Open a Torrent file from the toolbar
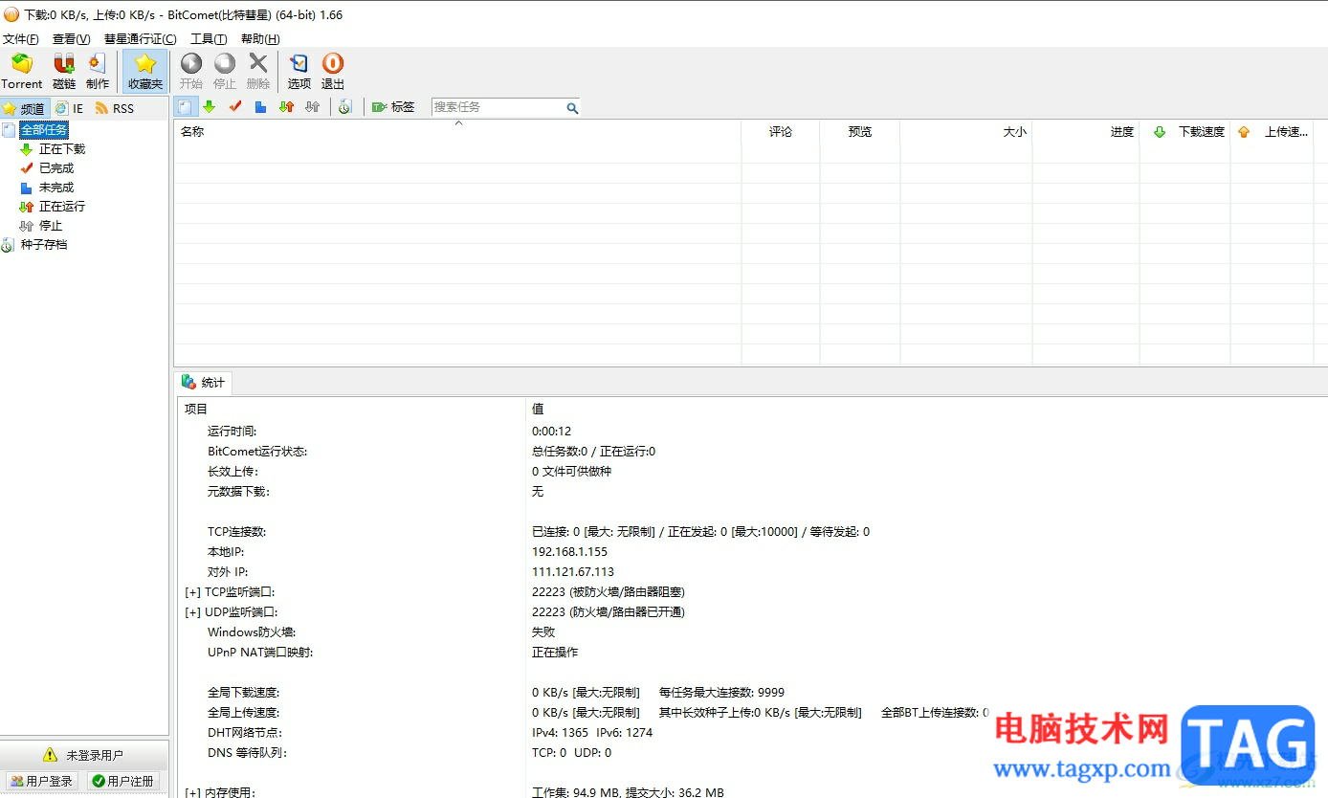The image size is (1328, 798). 21,72
